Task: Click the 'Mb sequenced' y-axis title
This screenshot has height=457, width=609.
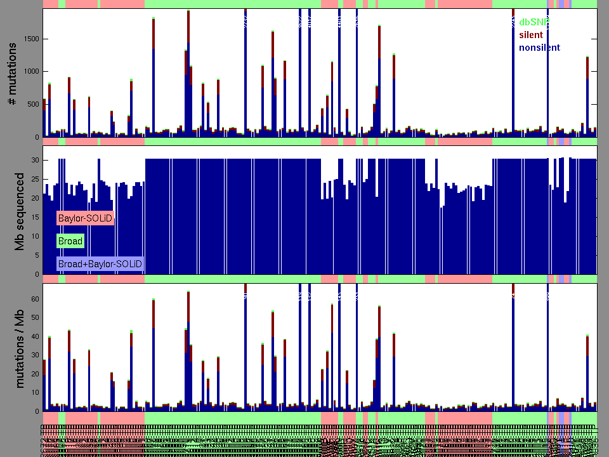Action: pyautogui.click(x=19, y=211)
